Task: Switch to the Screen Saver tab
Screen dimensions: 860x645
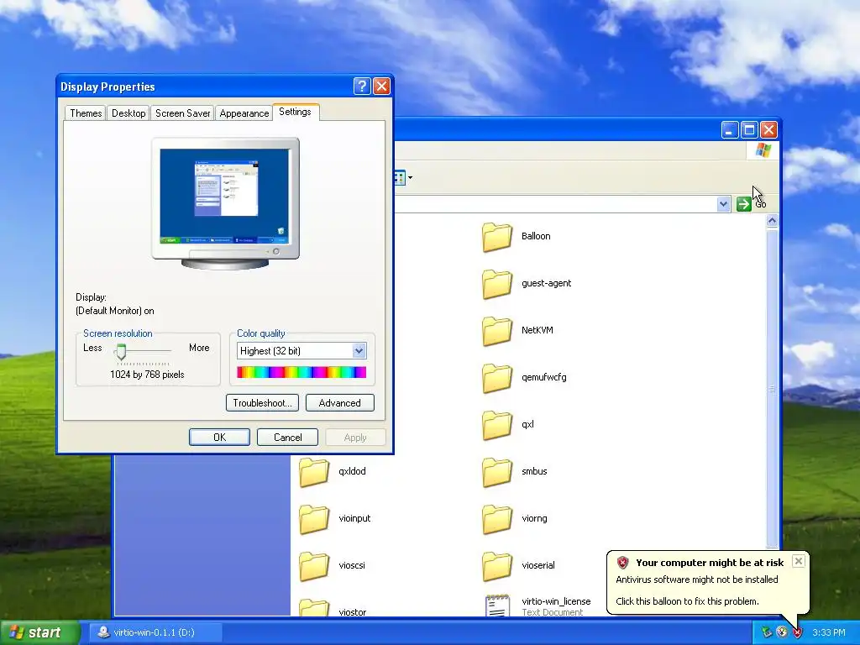Action: point(182,113)
